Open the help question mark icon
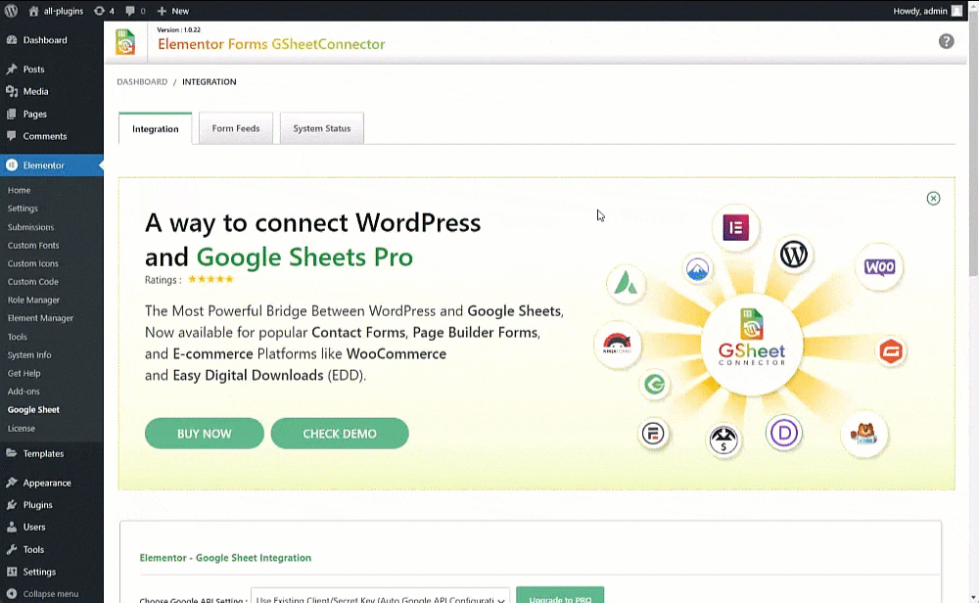The height and width of the screenshot is (603, 979). (x=946, y=41)
